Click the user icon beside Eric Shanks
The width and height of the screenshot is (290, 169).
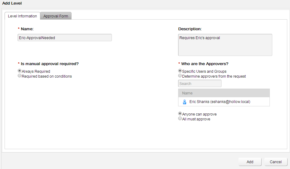pos(184,102)
